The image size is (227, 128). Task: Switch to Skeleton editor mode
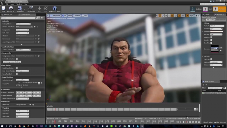point(196,9)
